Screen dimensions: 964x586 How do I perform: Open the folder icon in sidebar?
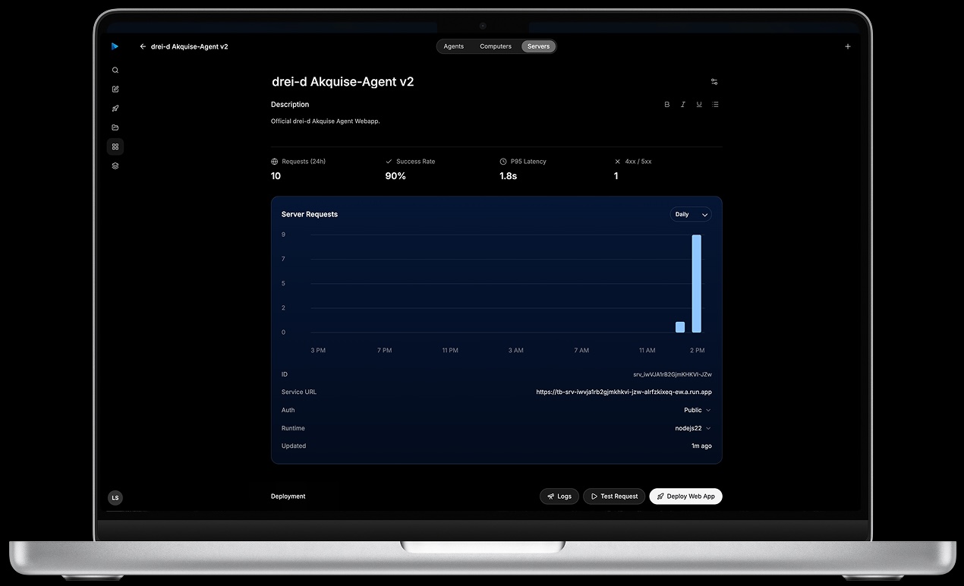tap(115, 128)
